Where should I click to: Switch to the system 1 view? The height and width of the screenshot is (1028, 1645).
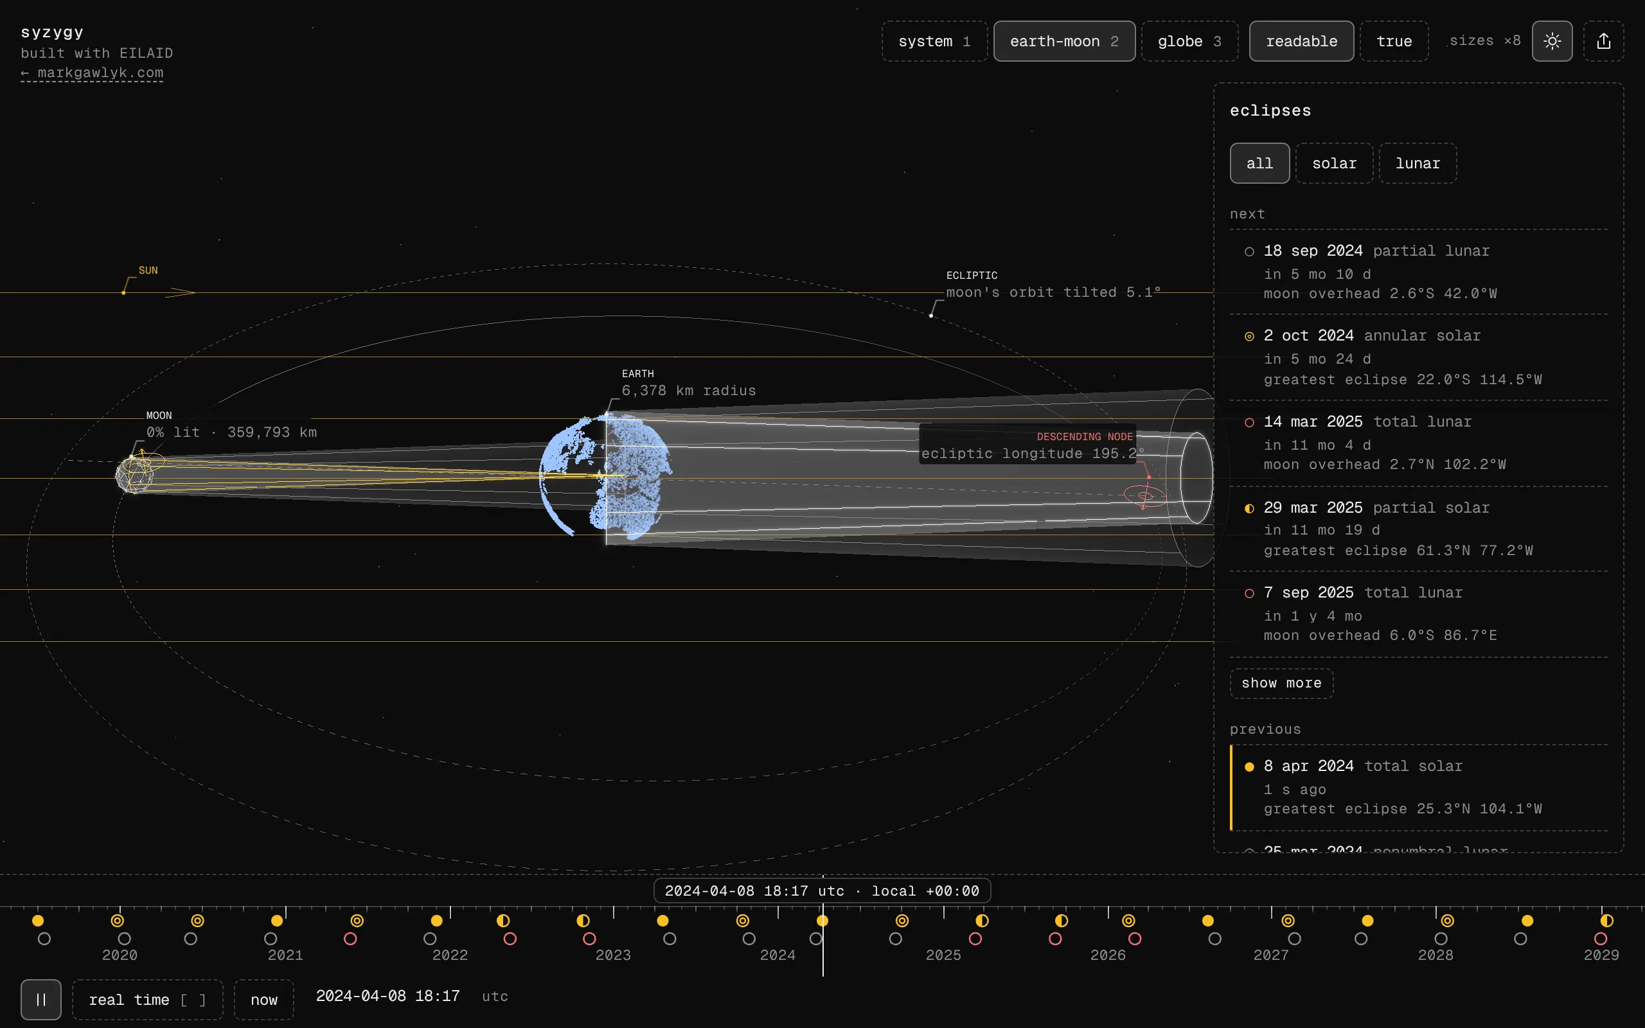[934, 40]
